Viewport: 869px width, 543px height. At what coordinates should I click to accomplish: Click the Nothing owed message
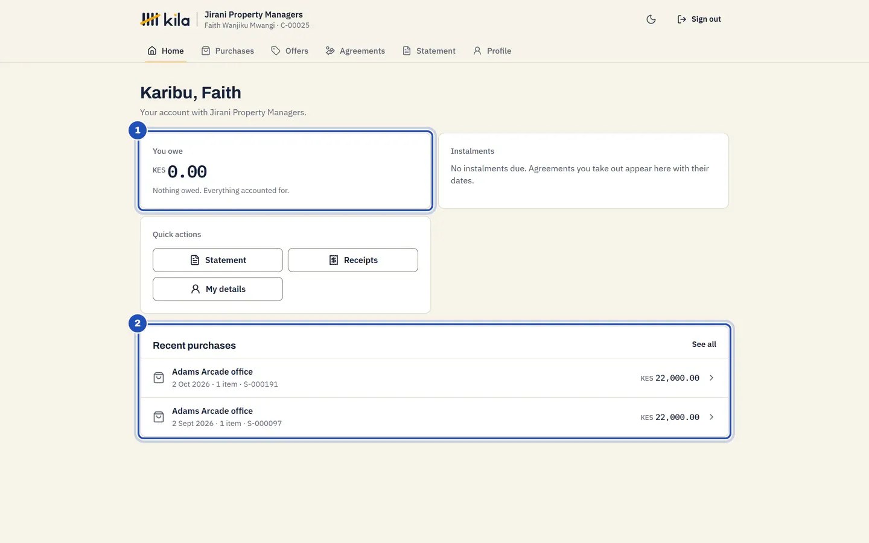(x=221, y=191)
